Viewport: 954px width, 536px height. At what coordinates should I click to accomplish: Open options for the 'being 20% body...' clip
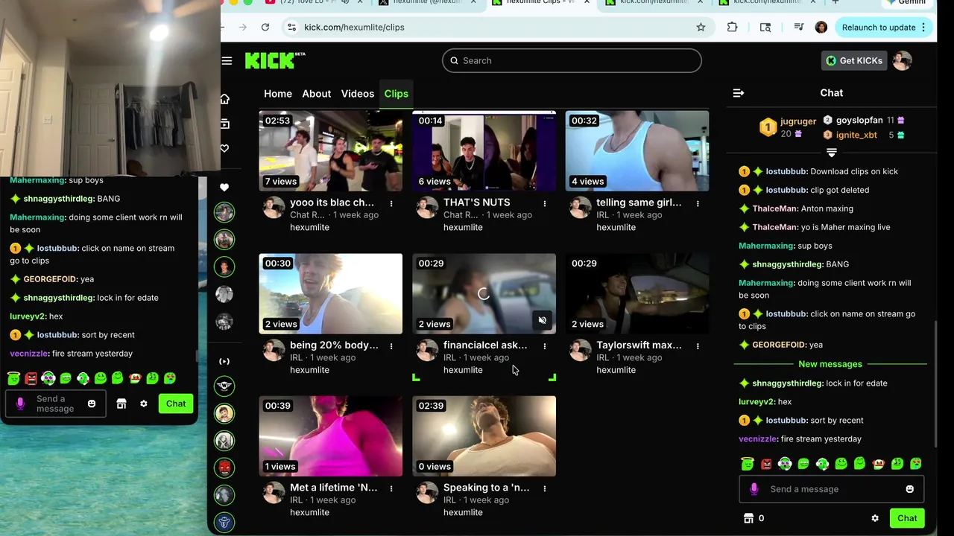(391, 346)
